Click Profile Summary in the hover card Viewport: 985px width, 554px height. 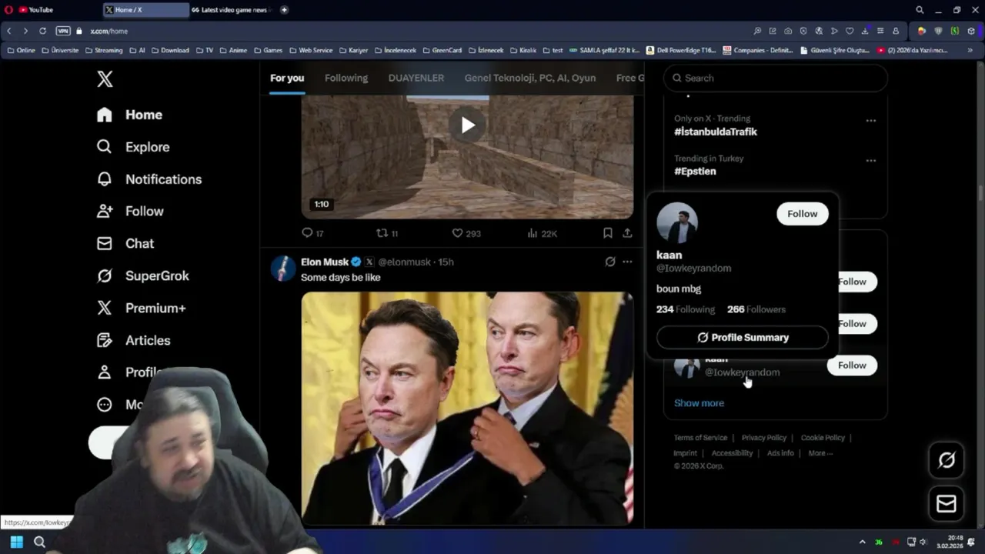743,337
